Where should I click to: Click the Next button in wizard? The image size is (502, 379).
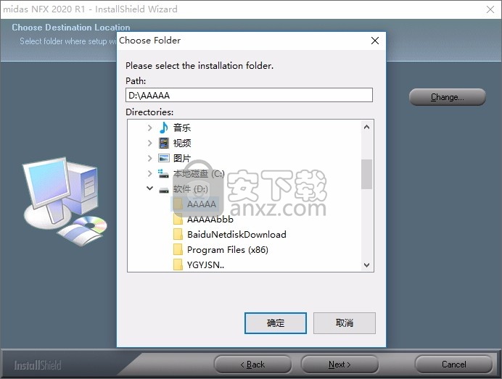(x=340, y=365)
